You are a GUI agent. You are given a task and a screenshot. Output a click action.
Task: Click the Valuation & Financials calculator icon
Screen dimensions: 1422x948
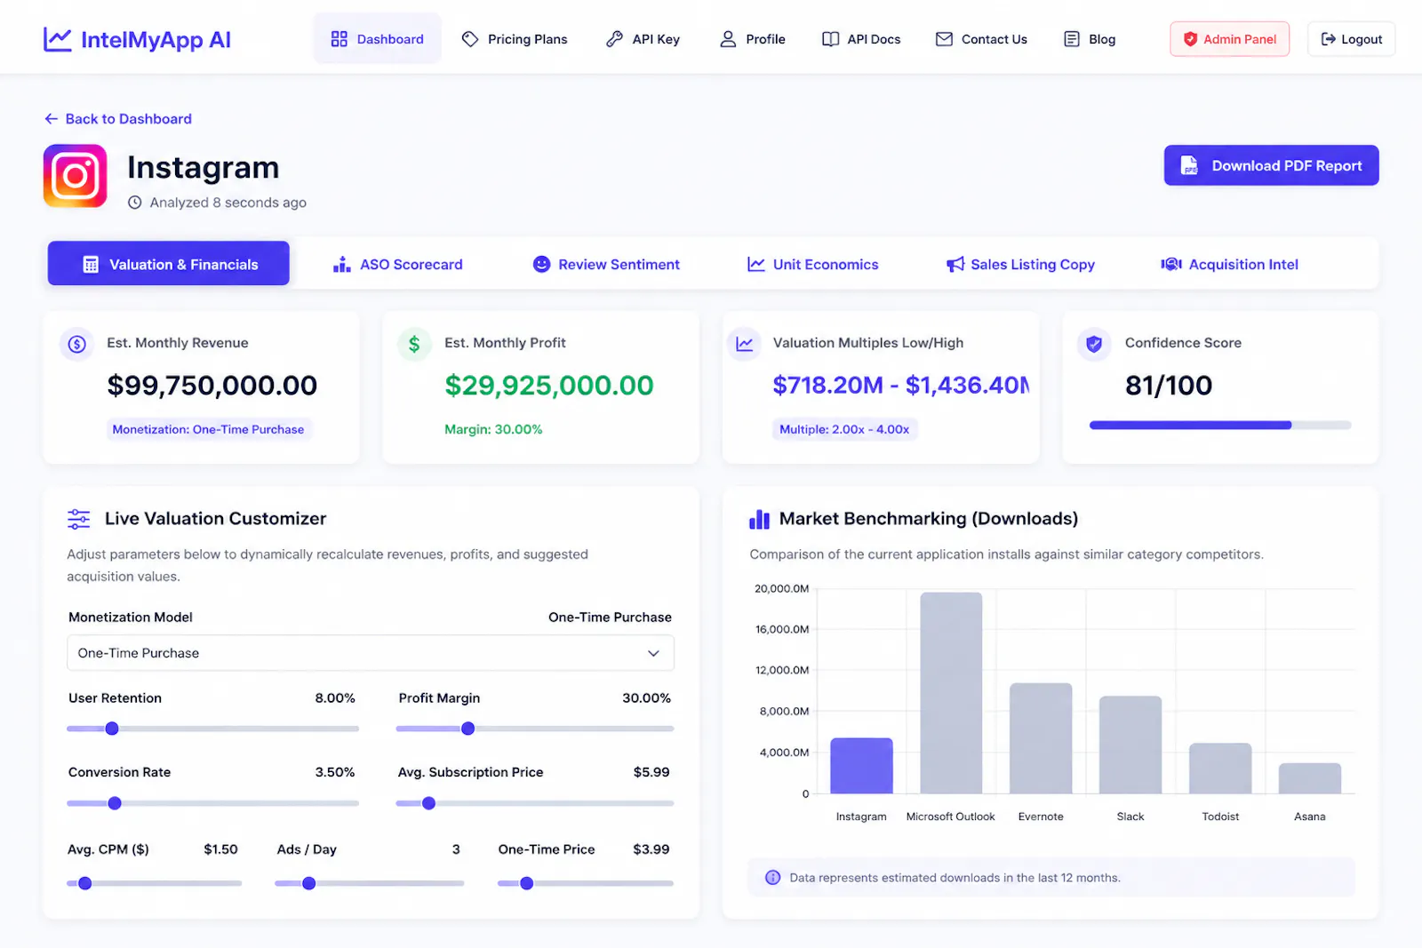click(x=91, y=264)
